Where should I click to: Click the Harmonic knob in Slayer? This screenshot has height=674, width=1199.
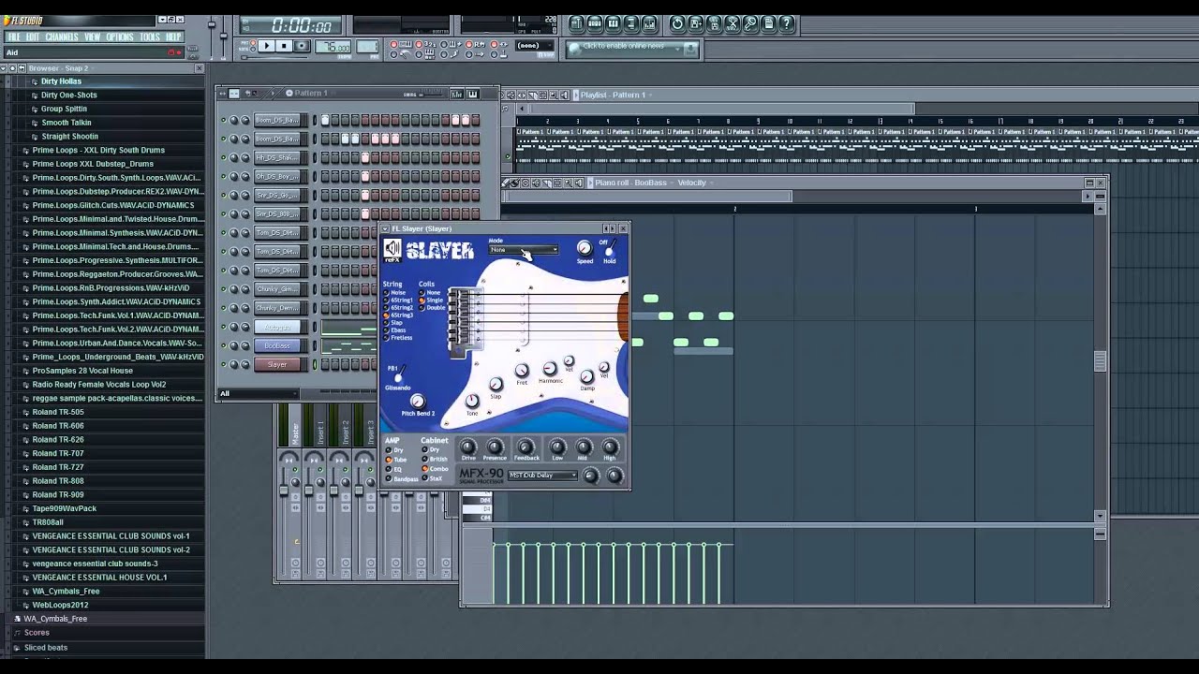point(550,369)
